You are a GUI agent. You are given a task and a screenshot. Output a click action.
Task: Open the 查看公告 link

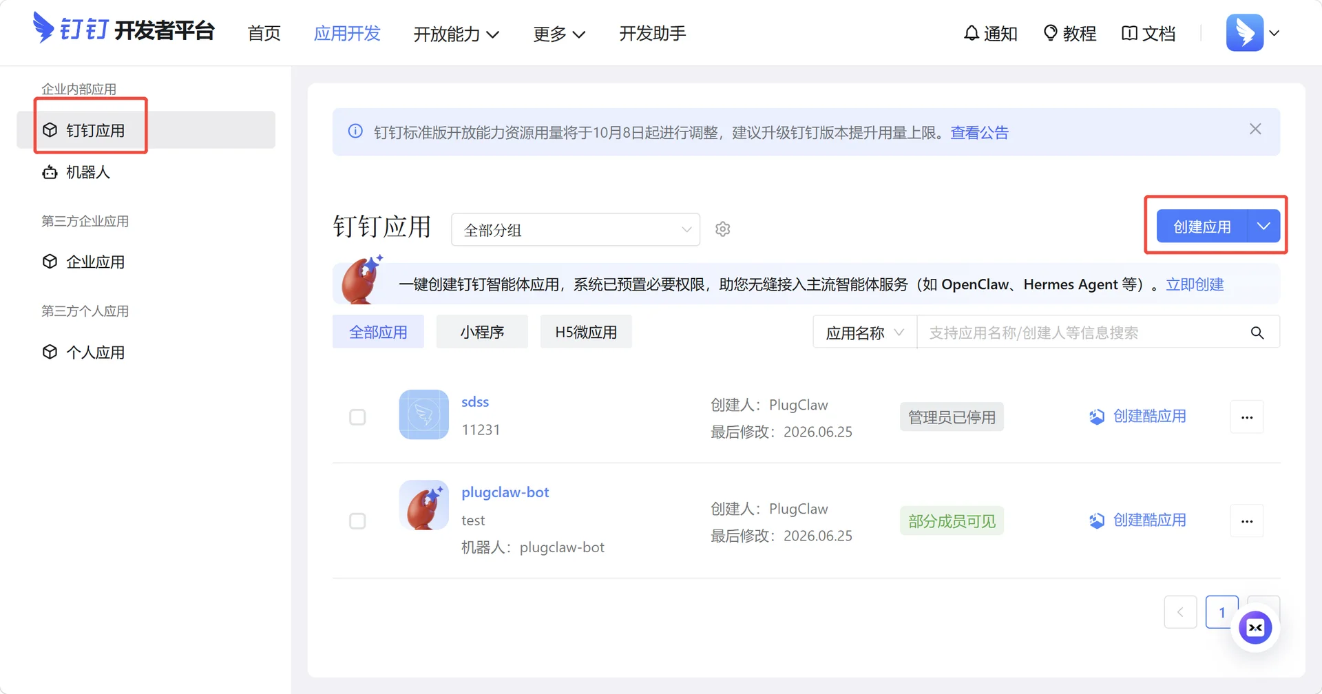[x=980, y=132]
